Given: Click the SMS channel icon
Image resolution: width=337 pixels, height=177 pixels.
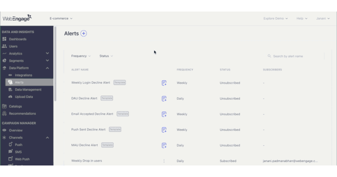Looking at the screenshot, I should coord(10,152).
